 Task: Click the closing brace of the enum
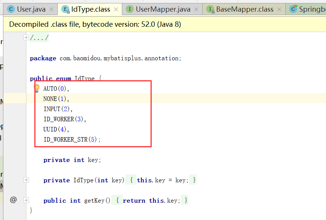click(x=31, y=210)
